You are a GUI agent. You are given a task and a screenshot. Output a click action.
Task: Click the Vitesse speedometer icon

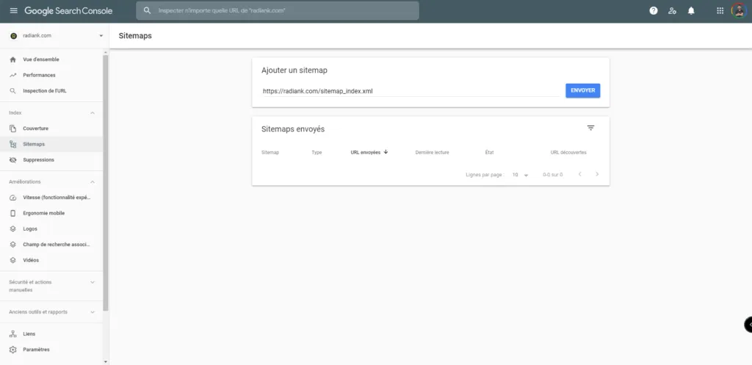tap(13, 198)
